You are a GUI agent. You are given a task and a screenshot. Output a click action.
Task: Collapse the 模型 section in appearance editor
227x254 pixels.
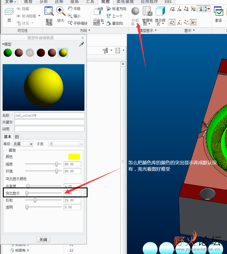3,44
